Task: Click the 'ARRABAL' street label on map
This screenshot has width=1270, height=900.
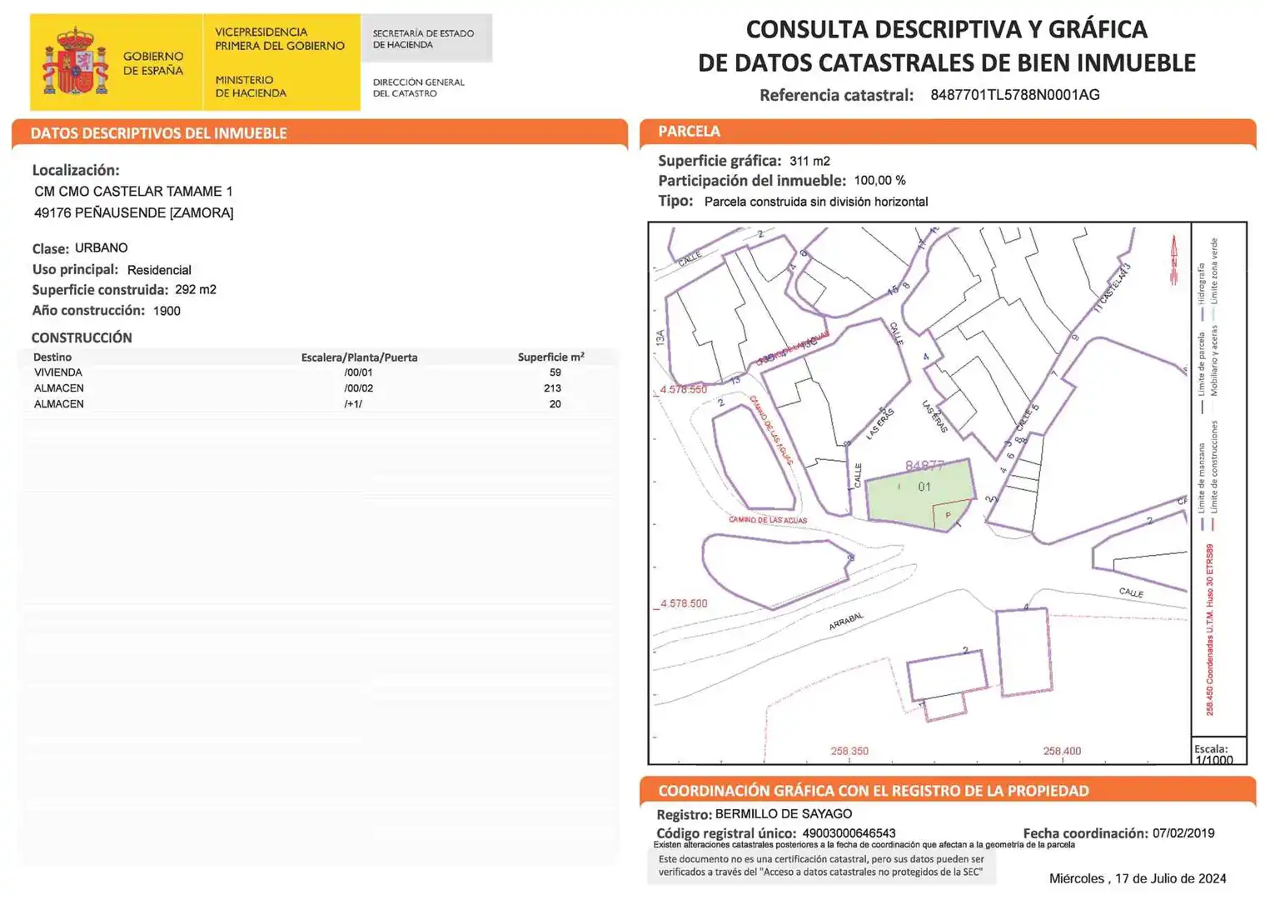Action: click(846, 622)
